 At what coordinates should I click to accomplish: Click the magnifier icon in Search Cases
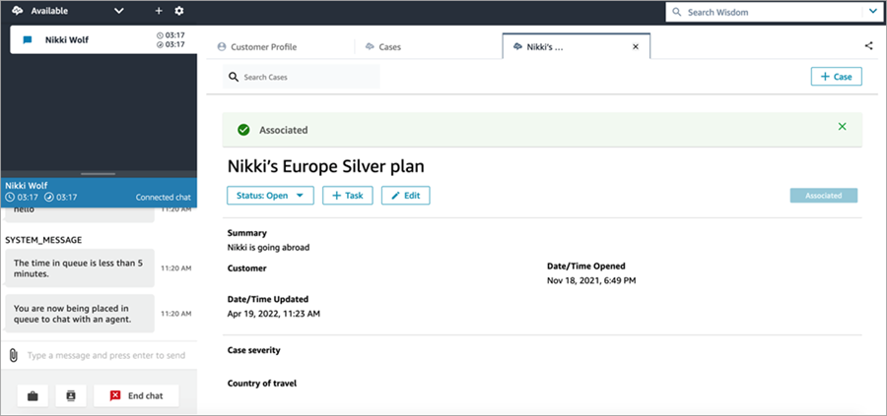234,77
